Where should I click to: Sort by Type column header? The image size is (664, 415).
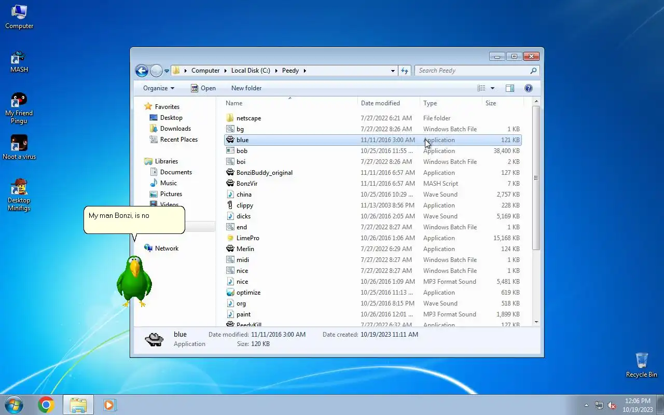pyautogui.click(x=451, y=103)
